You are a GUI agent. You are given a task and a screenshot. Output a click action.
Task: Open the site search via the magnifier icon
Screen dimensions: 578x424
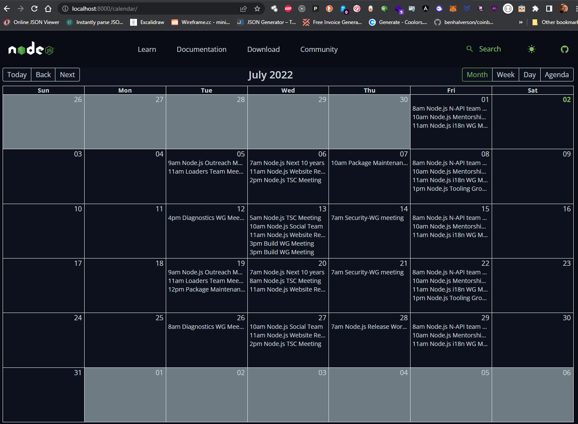469,49
